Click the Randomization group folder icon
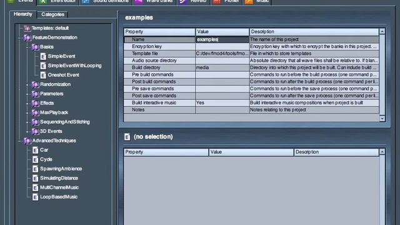This screenshot has height=225, width=400. point(35,84)
